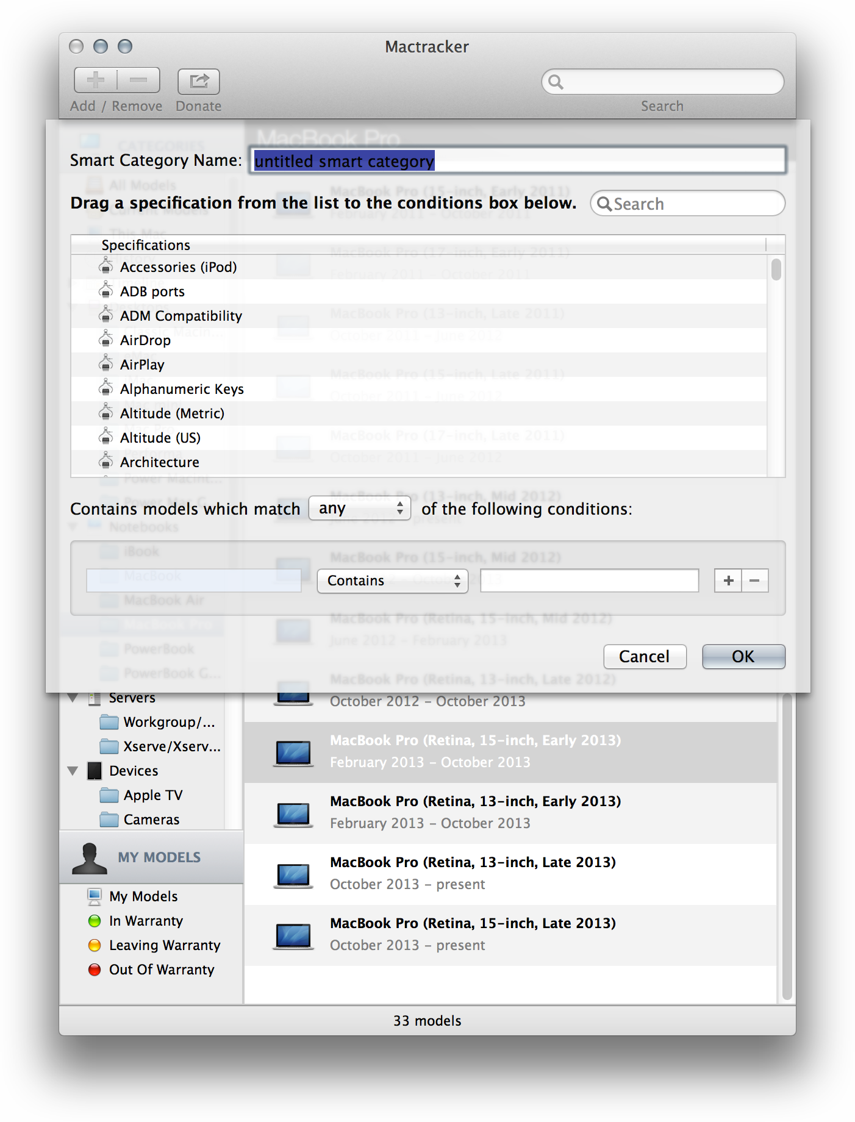The width and height of the screenshot is (855, 1122).
Task: Select the green In Warranty indicator
Action: pos(95,921)
